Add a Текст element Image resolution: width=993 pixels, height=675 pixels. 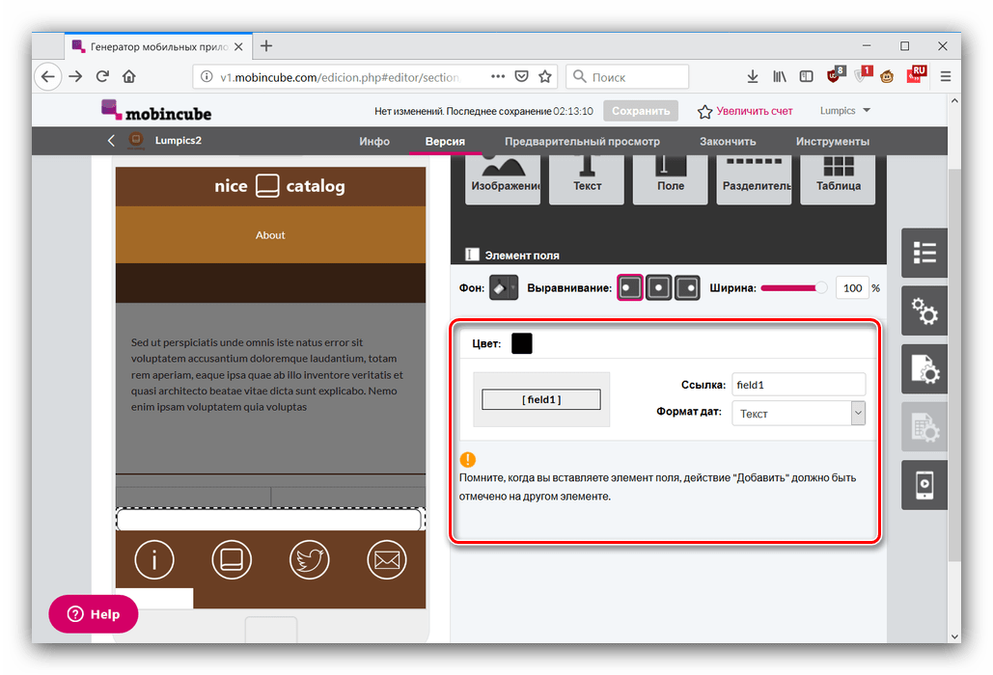pyautogui.click(x=587, y=179)
